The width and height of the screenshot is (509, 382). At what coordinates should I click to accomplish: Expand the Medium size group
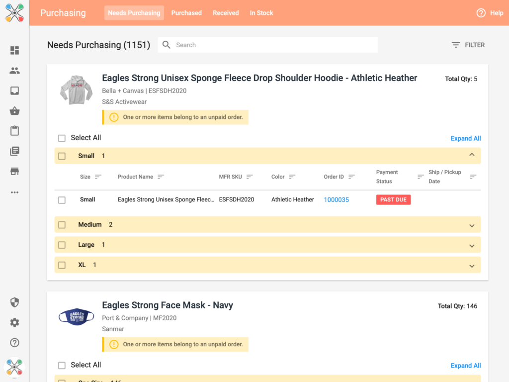pyautogui.click(x=472, y=226)
